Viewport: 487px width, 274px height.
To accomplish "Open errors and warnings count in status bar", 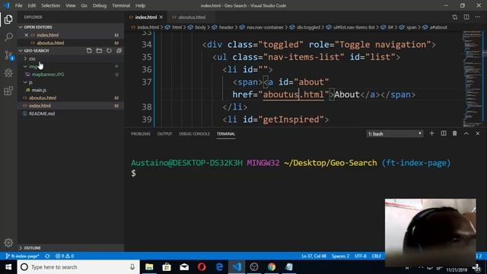I will click(x=65, y=256).
